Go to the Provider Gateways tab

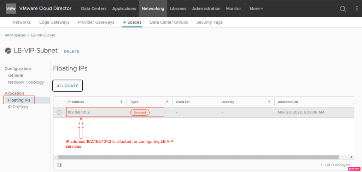pyautogui.click(x=96, y=22)
